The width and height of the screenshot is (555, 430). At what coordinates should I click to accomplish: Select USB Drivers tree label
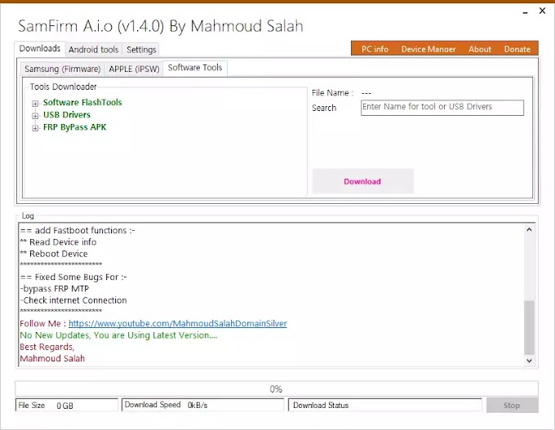pos(67,115)
